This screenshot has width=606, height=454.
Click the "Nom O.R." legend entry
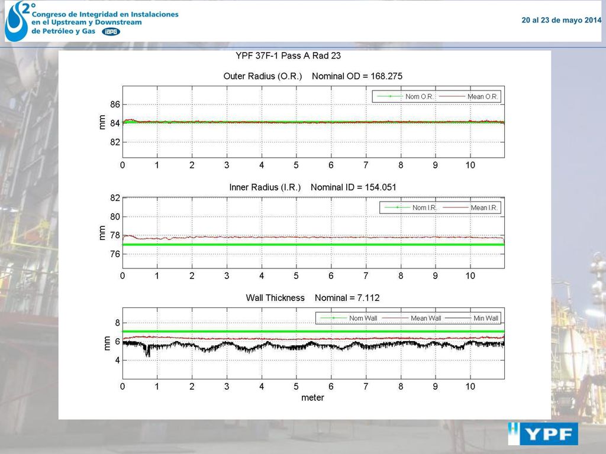point(405,96)
